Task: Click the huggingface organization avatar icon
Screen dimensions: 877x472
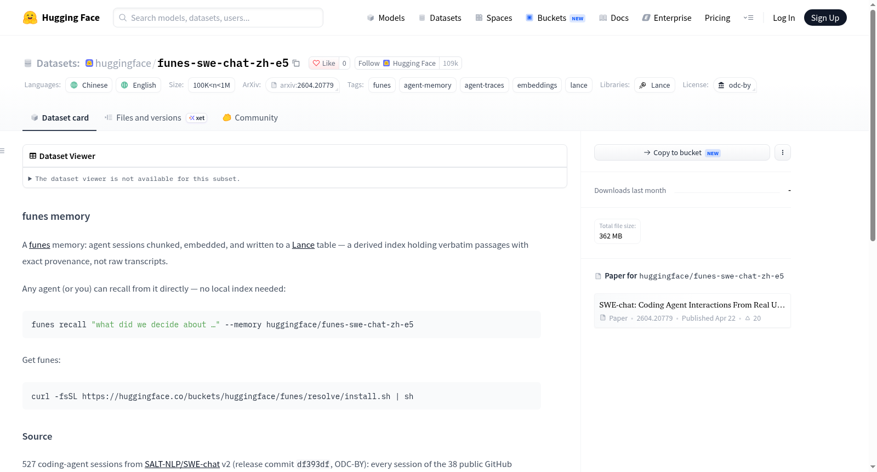Action: (89, 63)
